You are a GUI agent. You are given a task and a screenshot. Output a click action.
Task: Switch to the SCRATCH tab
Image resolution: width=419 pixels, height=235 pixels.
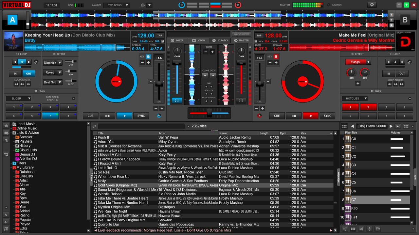click(x=220, y=40)
